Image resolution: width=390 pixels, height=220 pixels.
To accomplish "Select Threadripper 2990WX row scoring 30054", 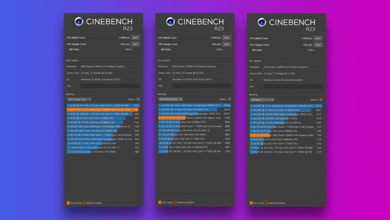I will click(195, 106).
